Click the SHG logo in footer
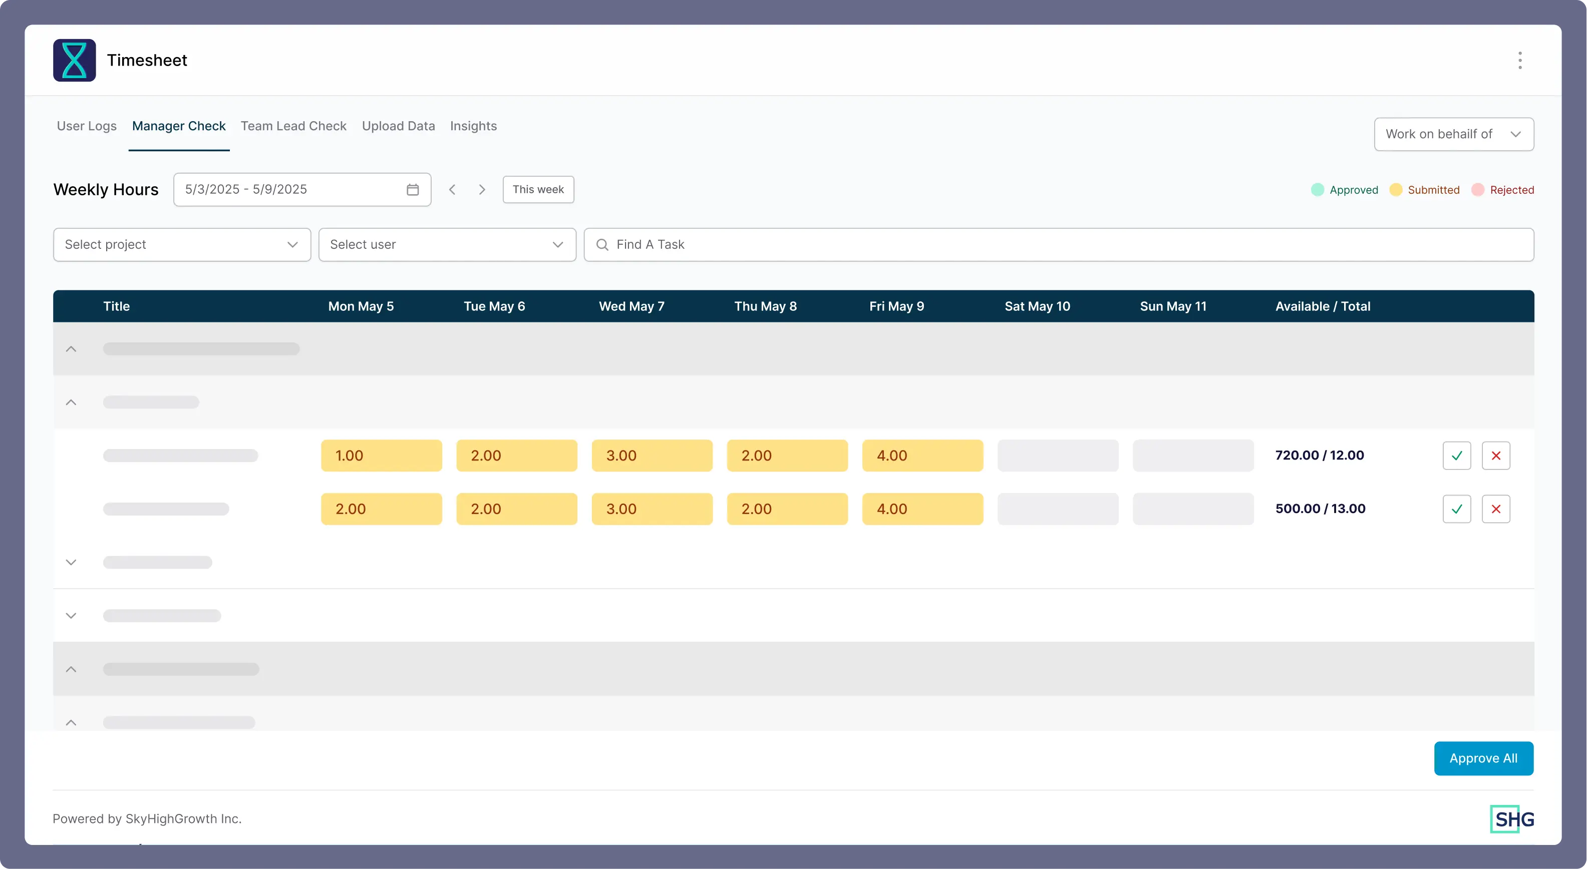The image size is (1587, 869). 1512,819
